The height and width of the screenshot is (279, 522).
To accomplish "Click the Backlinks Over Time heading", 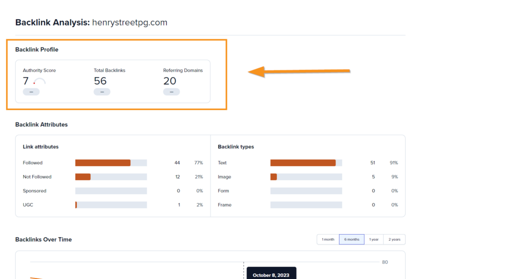I will 44,239.
